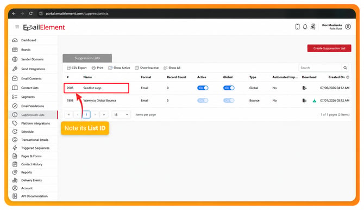Go to the last page of results
Image resolution: width=364 pixels, height=210 pixels.
(104, 114)
